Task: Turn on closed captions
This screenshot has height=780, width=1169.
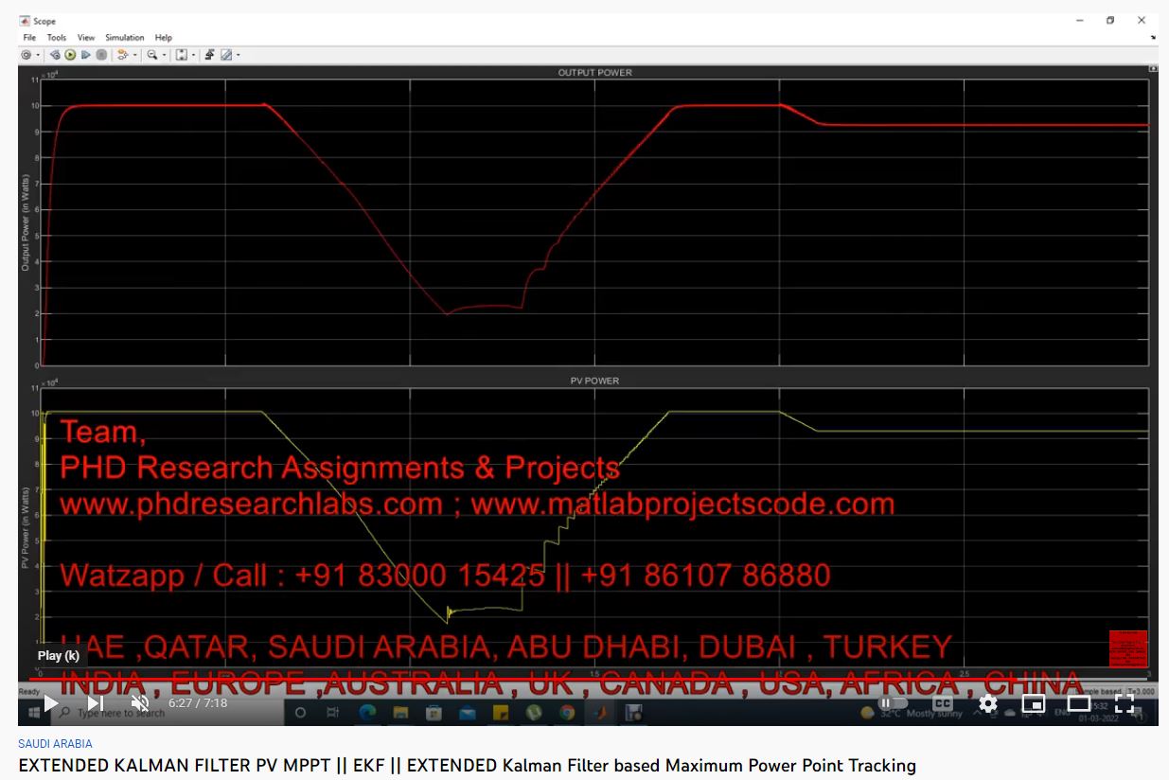Action: pos(943,703)
